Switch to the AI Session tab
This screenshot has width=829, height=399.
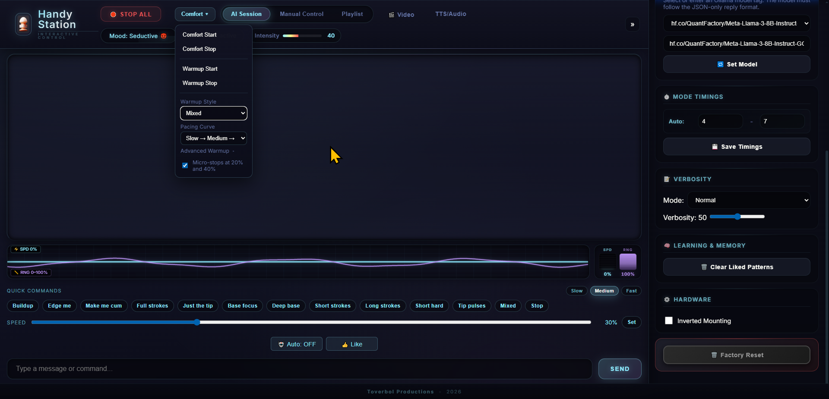pyautogui.click(x=246, y=14)
